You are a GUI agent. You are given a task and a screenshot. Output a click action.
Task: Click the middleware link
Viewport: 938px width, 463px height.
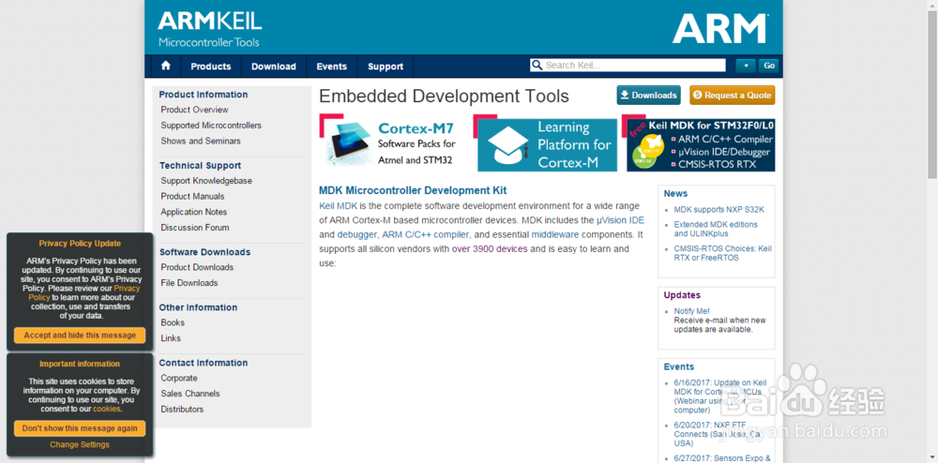coord(555,234)
